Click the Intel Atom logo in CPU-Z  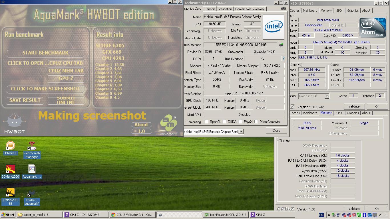coord(373,27)
